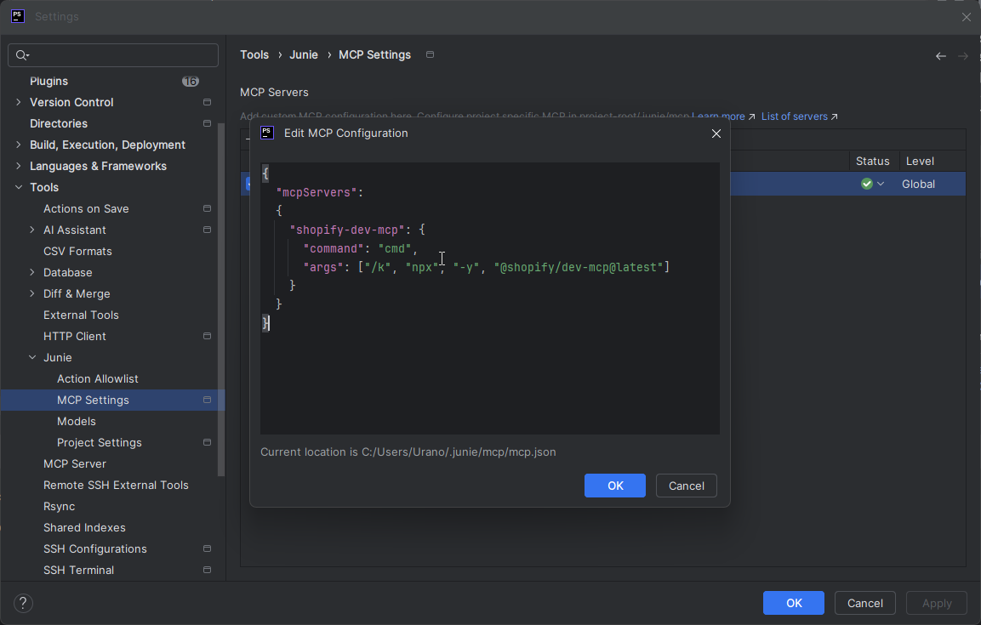The image size is (981, 625).
Task: Close the Settings window
Action: pyautogui.click(x=967, y=17)
